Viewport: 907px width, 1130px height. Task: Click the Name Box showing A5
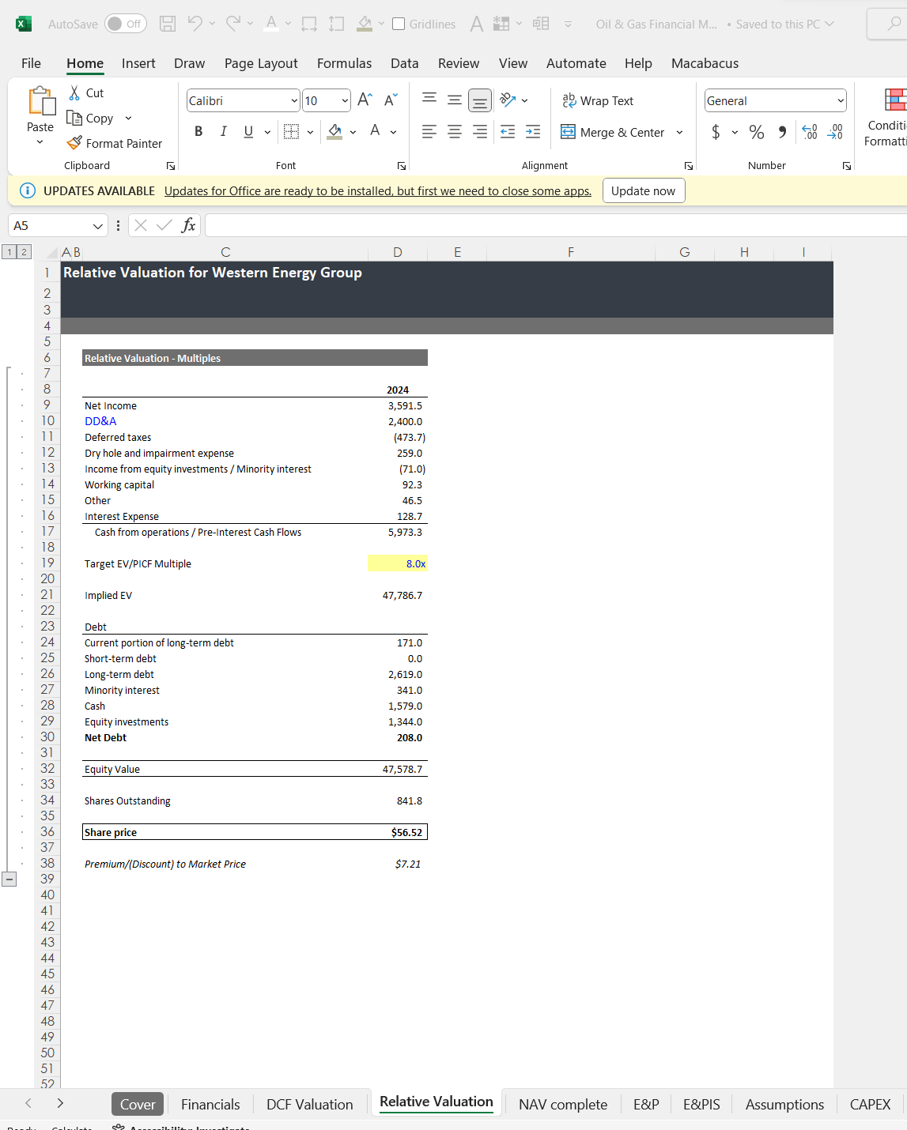(51, 226)
